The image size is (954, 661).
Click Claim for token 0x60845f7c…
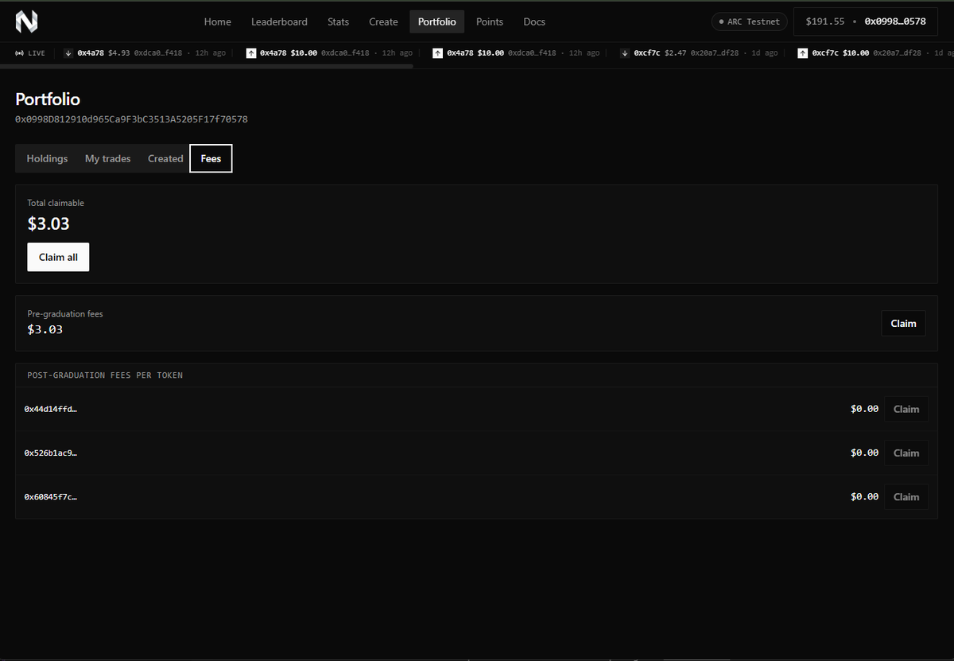tap(906, 496)
